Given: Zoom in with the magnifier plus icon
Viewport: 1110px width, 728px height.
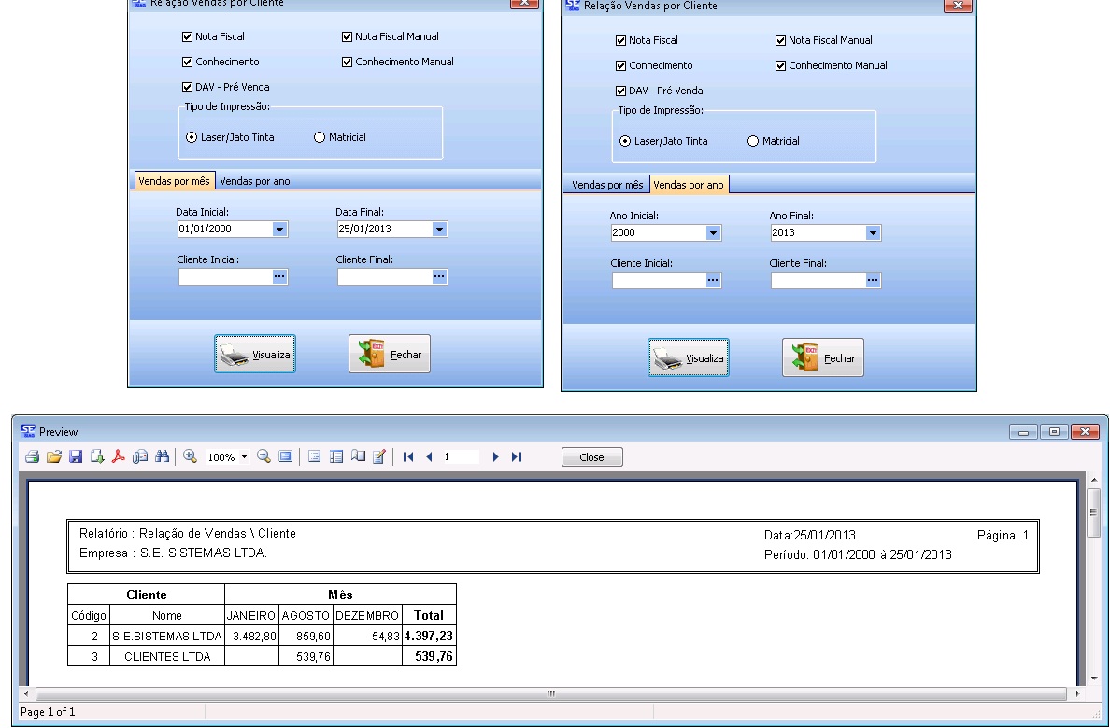Looking at the screenshot, I should coord(191,457).
